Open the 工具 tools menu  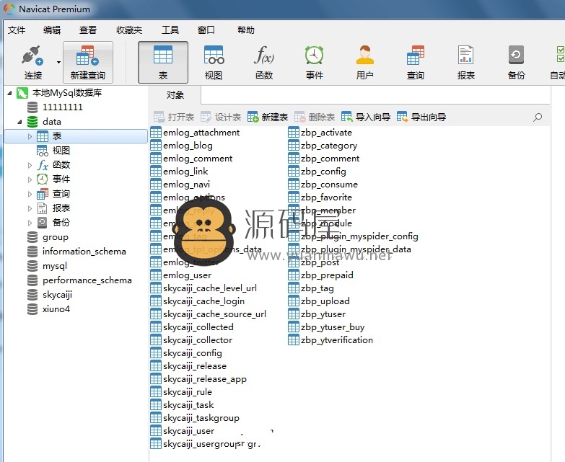point(170,30)
